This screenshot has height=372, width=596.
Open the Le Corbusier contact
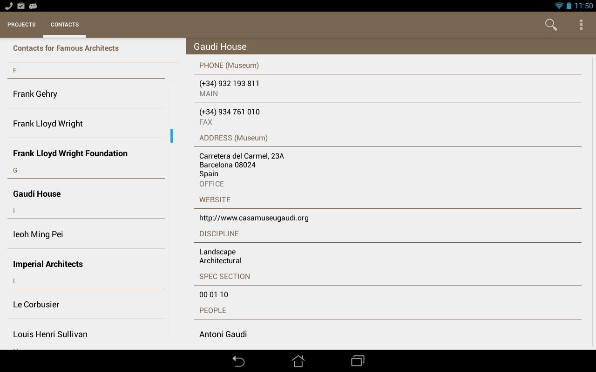coord(86,305)
